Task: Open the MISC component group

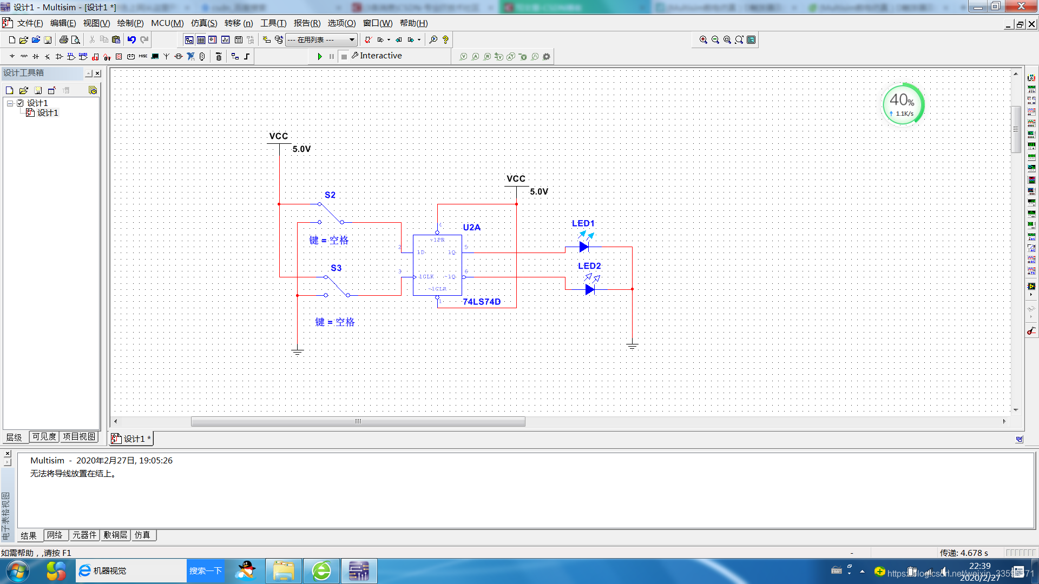Action: coord(143,56)
